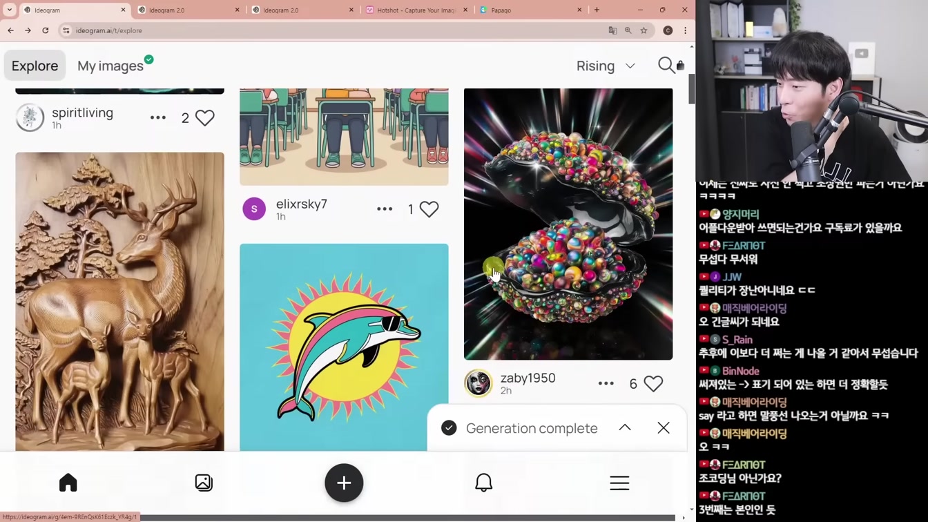This screenshot has width=928, height=522.
Task: Switch to the Papago browser tab
Action: pos(530,10)
